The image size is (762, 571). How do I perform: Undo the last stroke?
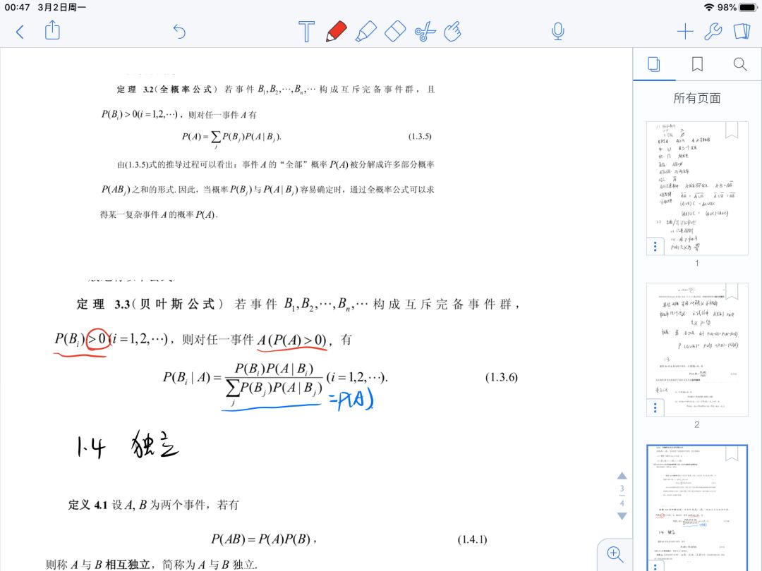(179, 31)
